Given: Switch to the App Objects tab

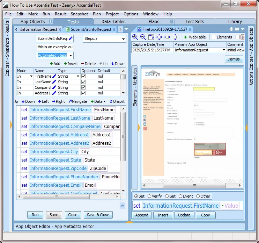Looking at the screenshot, I should 32,22.
